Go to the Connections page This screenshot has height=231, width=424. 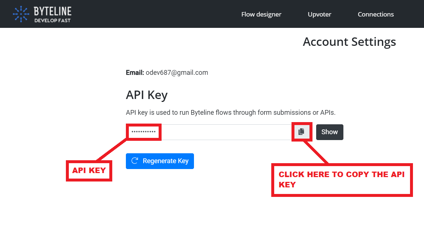(x=375, y=14)
